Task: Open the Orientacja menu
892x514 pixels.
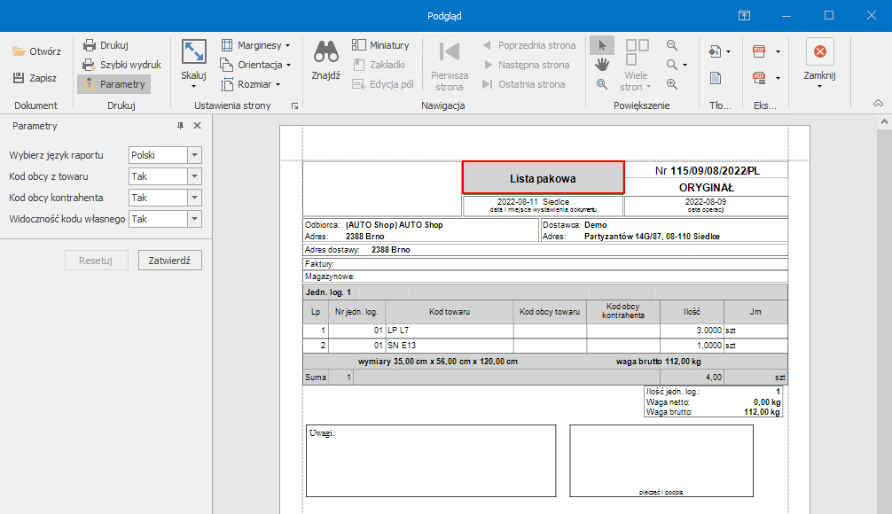Action: tap(256, 65)
